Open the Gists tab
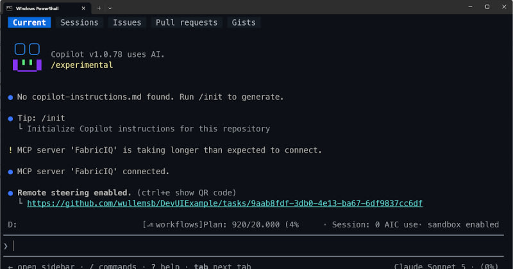Image resolution: width=513 pixels, height=269 pixels. click(x=244, y=22)
